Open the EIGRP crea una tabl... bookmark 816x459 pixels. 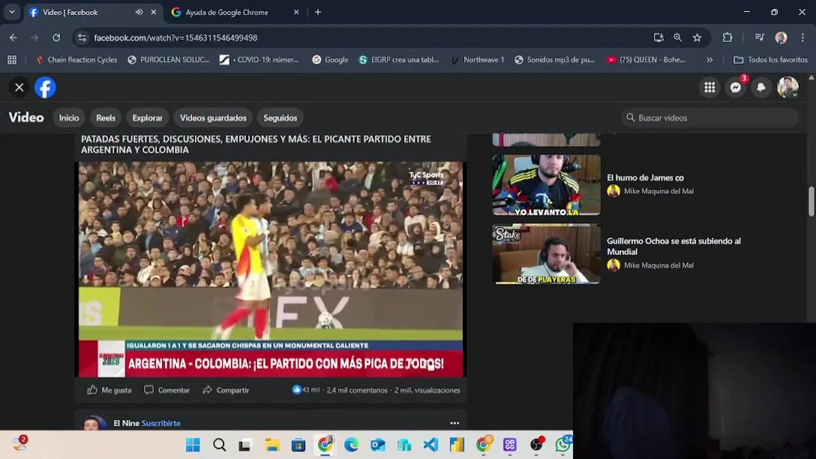point(399,59)
